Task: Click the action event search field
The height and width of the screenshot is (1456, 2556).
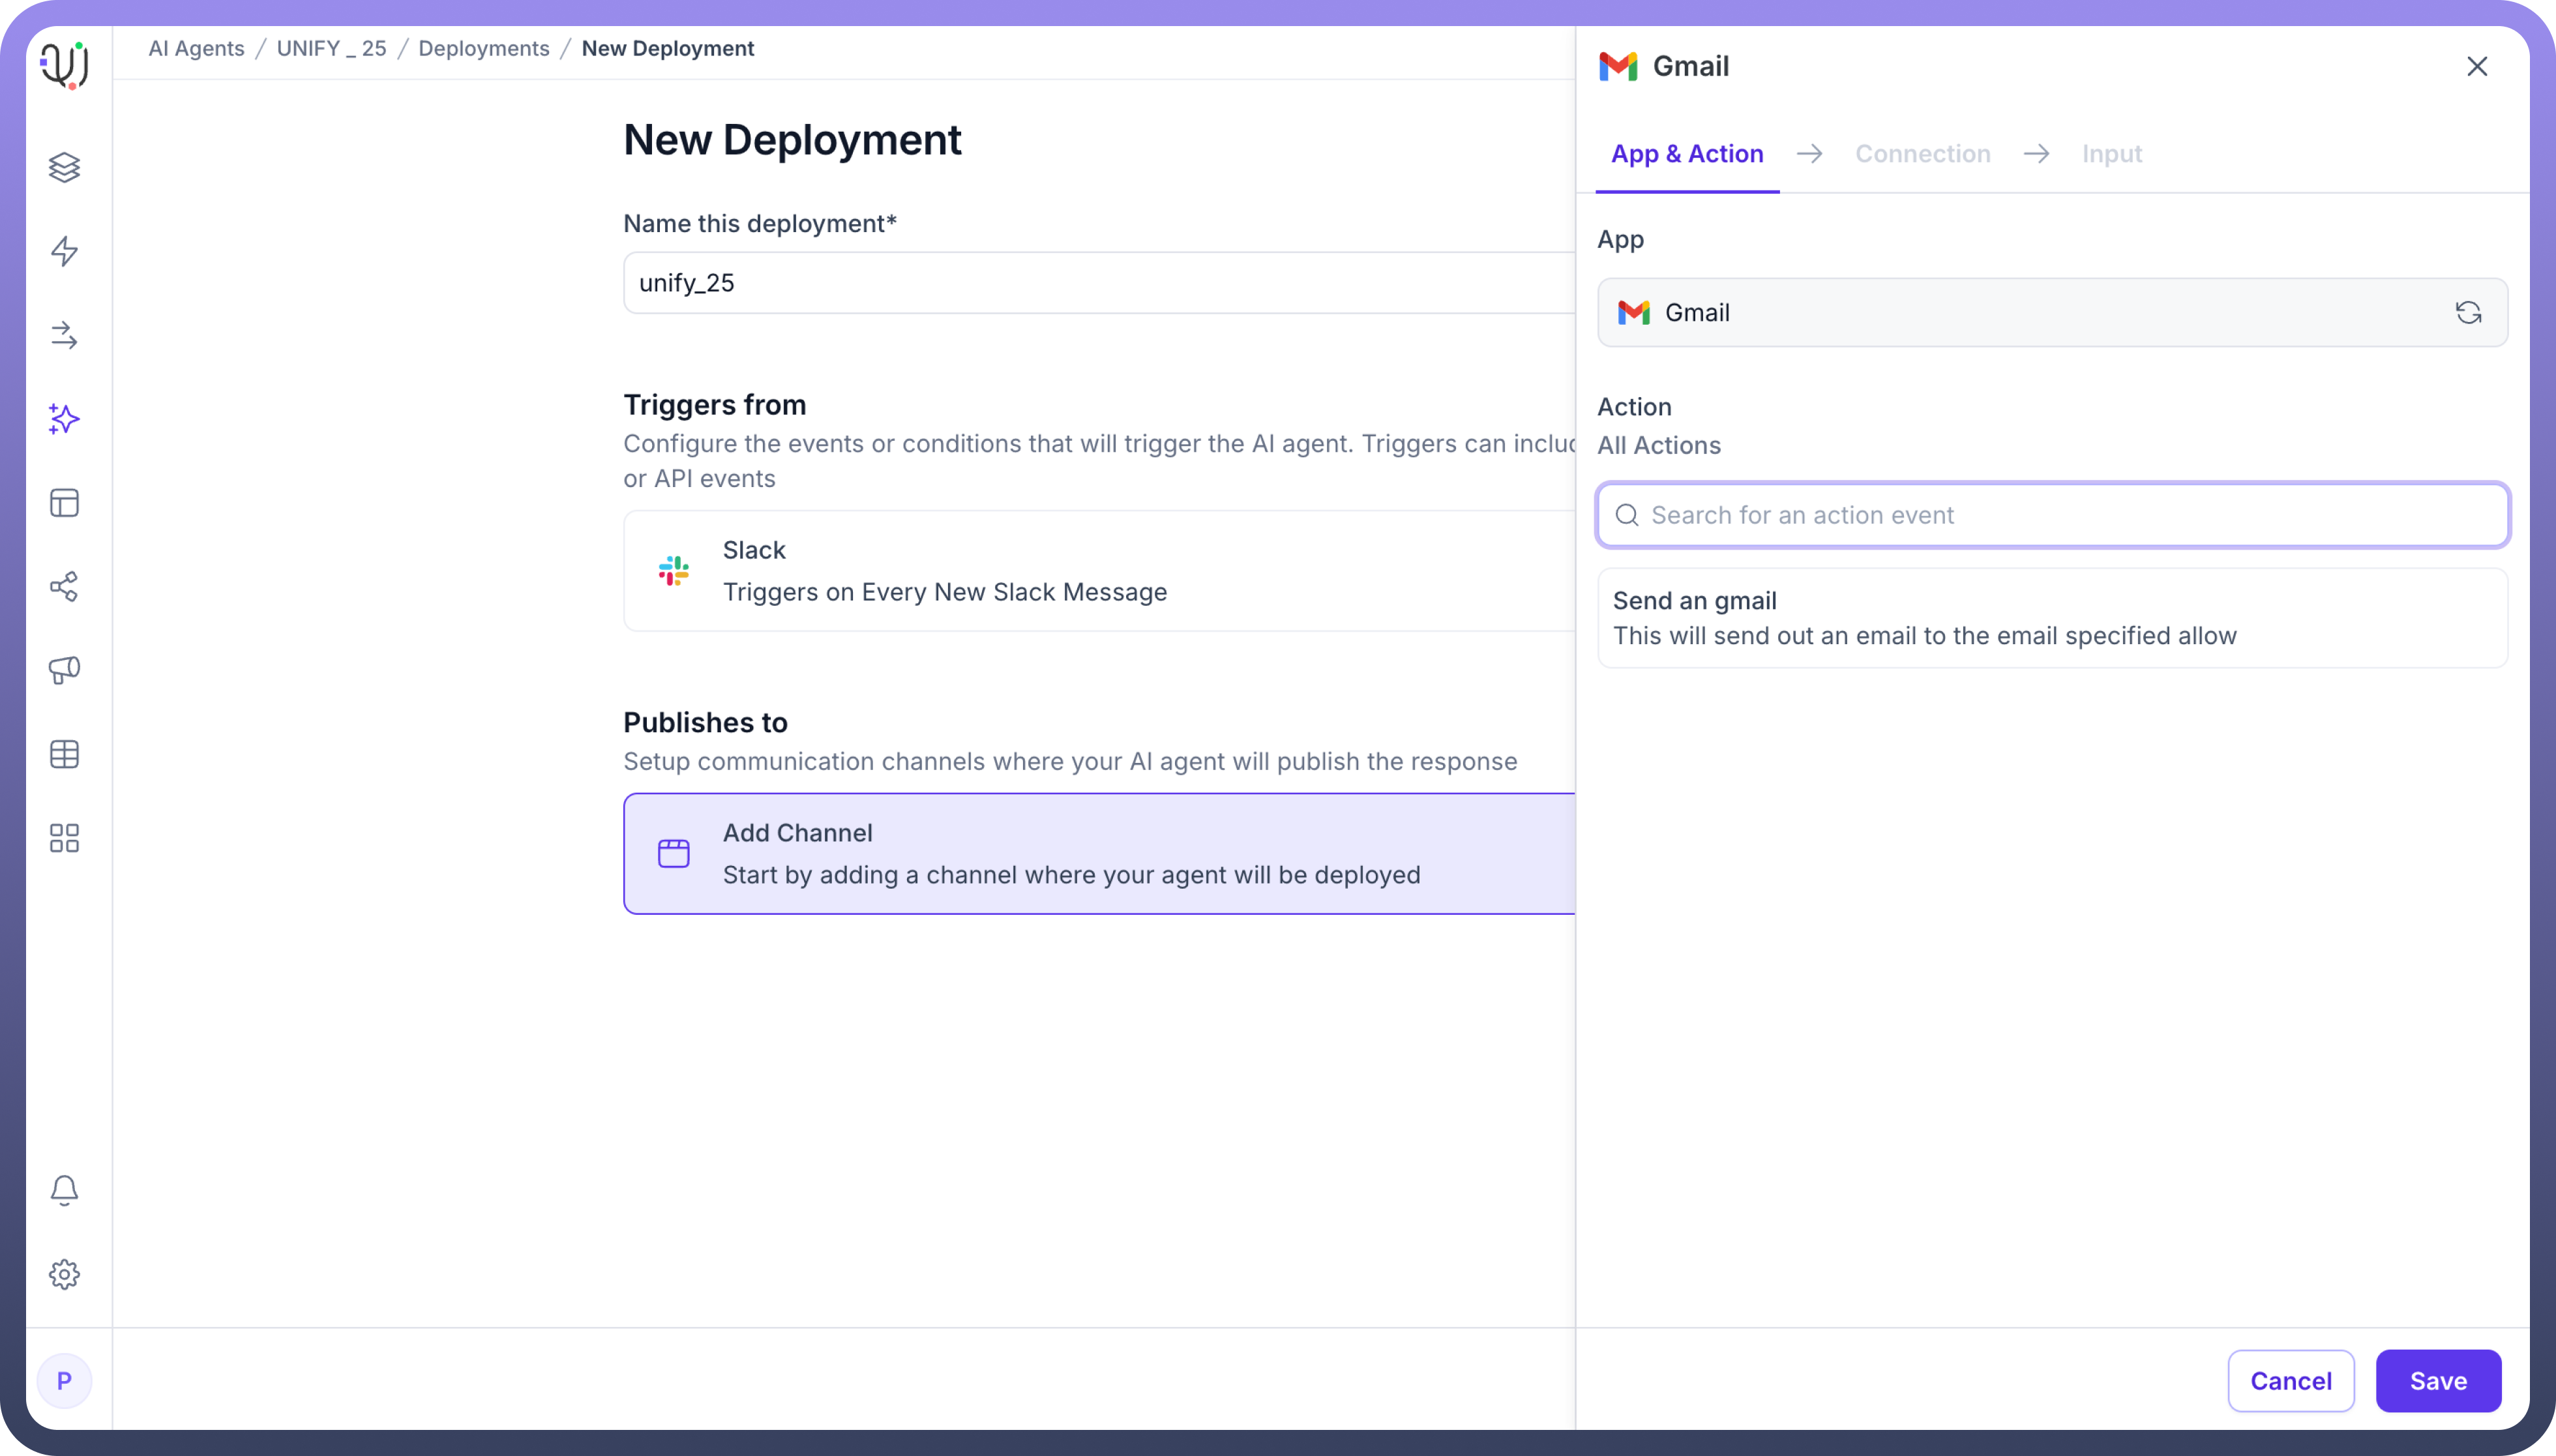Action: click(2051, 515)
